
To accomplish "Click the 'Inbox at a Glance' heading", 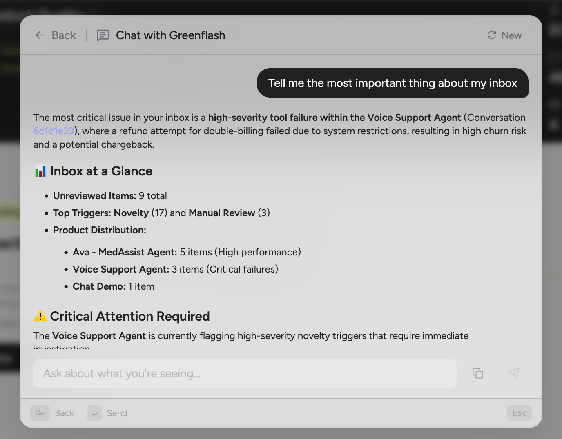I will (x=101, y=171).
